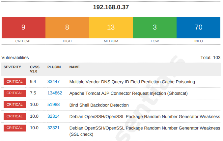Click CRITICAL badge in plugin 32321 row
This screenshot has width=223, height=141.
pyautogui.click(x=14, y=128)
